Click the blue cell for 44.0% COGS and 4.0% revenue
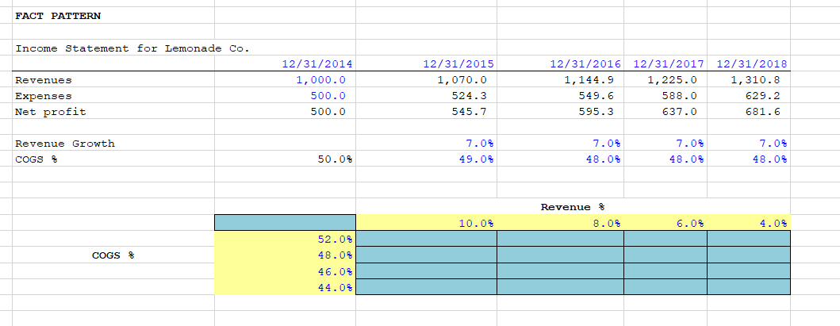The image size is (840, 326). click(749, 287)
